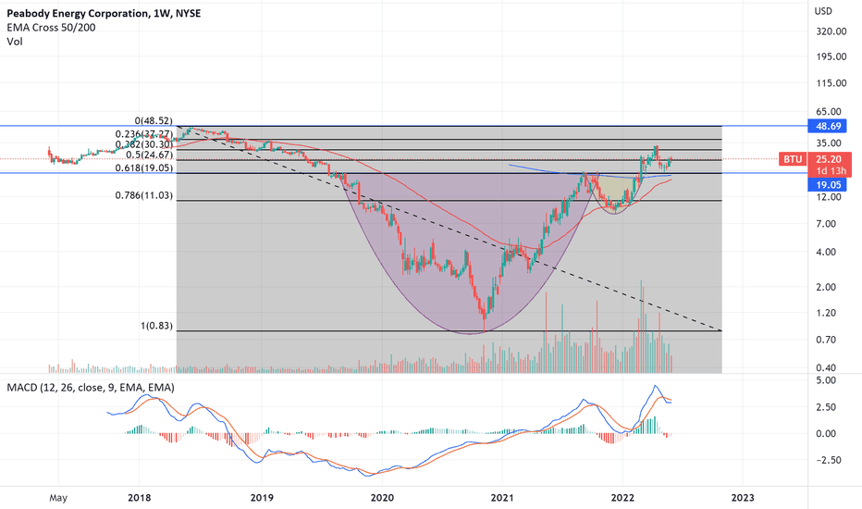Click the 25.20 current price label
The width and height of the screenshot is (862, 509).
829,159
